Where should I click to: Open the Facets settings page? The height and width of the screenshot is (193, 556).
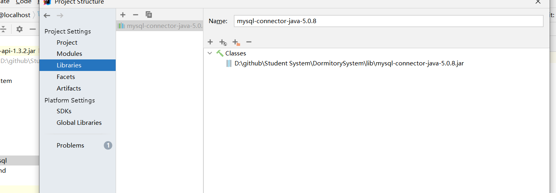66,77
